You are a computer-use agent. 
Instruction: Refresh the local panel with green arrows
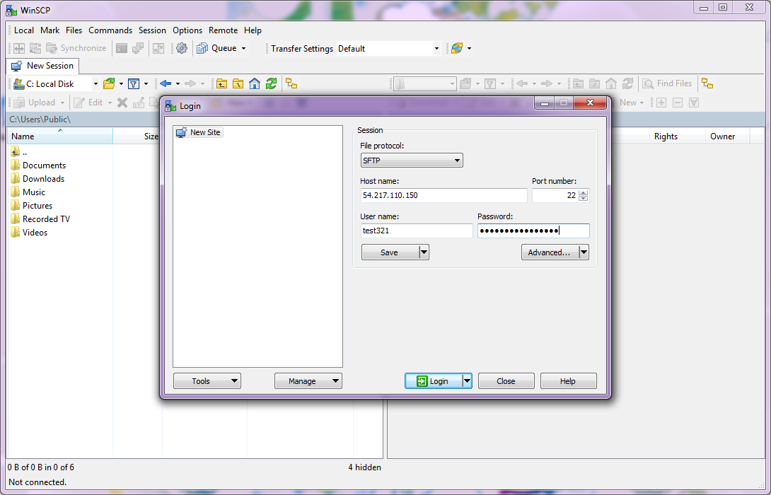(271, 84)
